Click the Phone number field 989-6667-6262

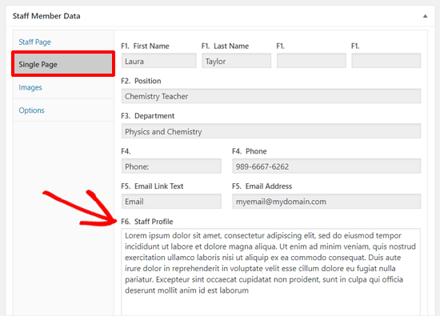tap(326, 166)
